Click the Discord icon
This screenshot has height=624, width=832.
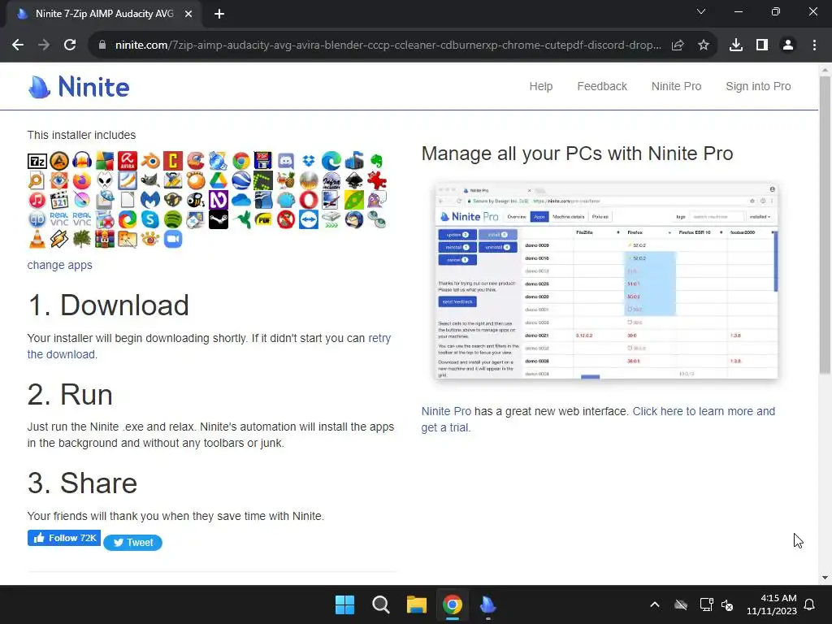click(286, 161)
